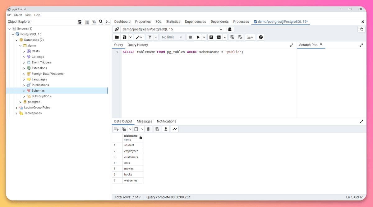Open the File menu

(9, 15)
